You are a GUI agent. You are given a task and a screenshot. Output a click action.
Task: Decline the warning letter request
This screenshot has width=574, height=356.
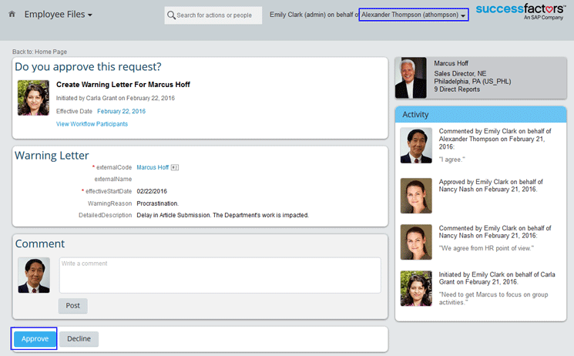tap(79, 339)
